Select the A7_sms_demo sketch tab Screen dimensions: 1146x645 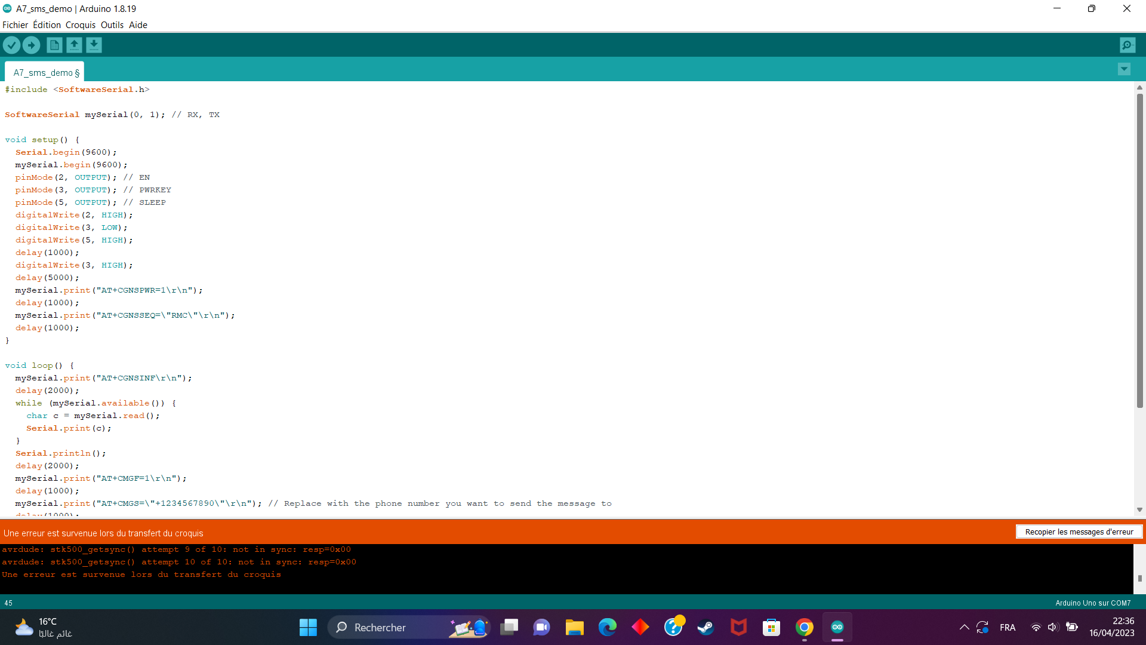click(x=45, y=72)
